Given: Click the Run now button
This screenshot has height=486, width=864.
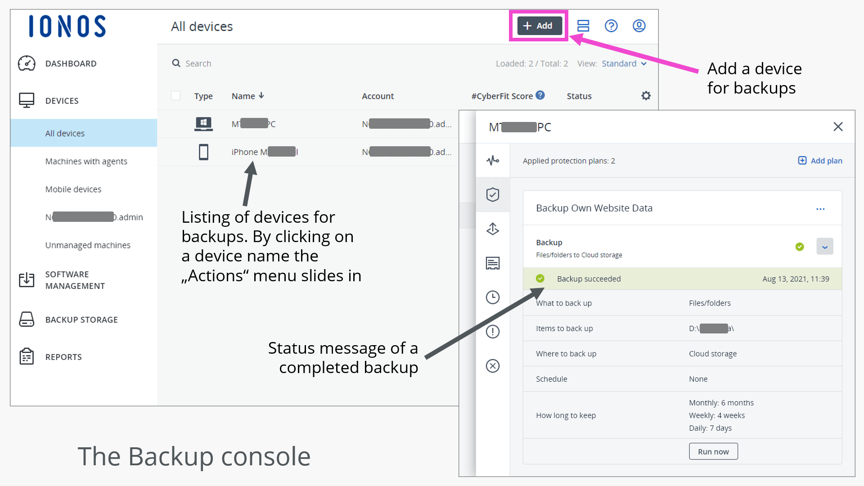Looking at the screenshot, I should click(x=713, y=451).
